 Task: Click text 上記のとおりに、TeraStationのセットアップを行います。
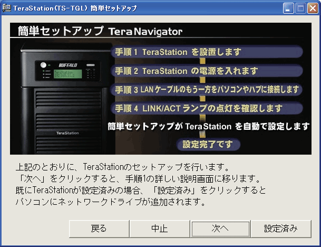click(122, 167)
